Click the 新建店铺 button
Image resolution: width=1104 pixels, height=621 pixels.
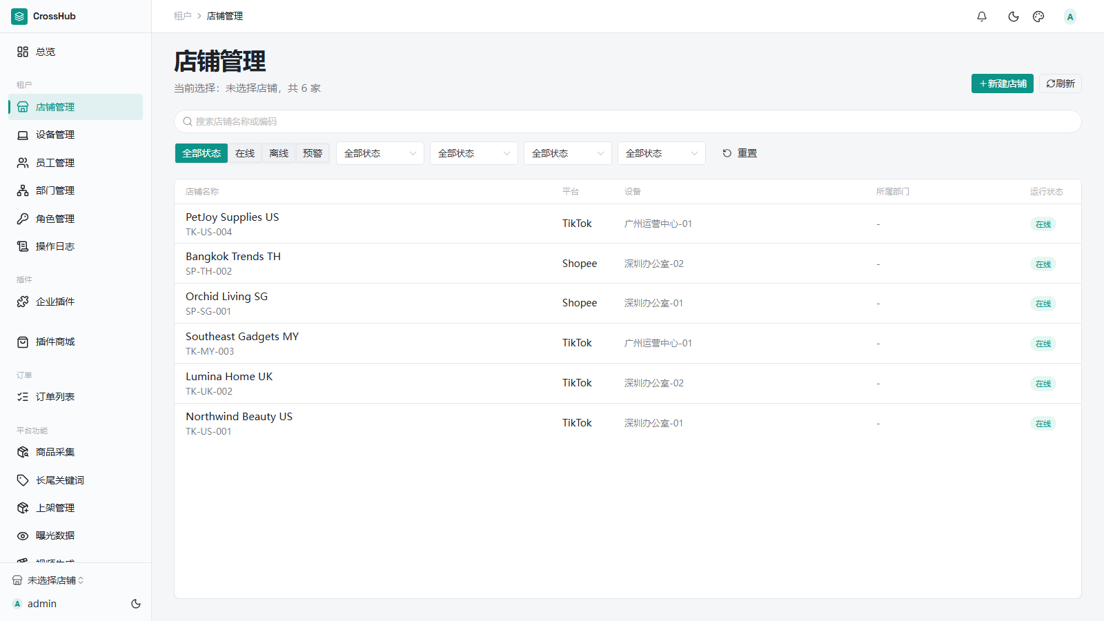click(x=1003, y=83)
